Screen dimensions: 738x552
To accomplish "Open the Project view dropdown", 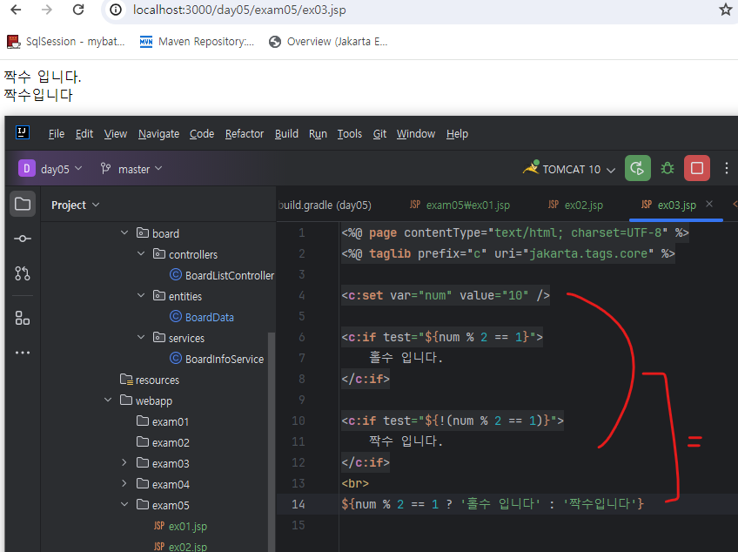I will (x=76, y=205).
